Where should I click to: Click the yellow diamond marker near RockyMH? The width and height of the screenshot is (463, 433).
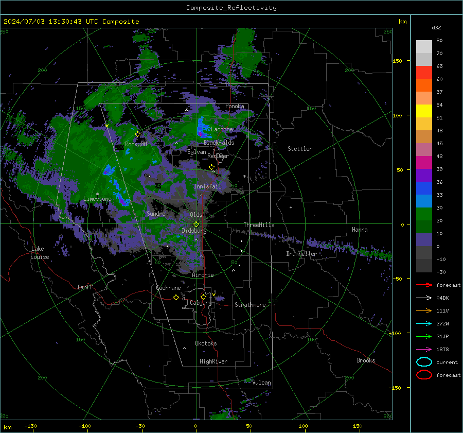coord(137,134)
